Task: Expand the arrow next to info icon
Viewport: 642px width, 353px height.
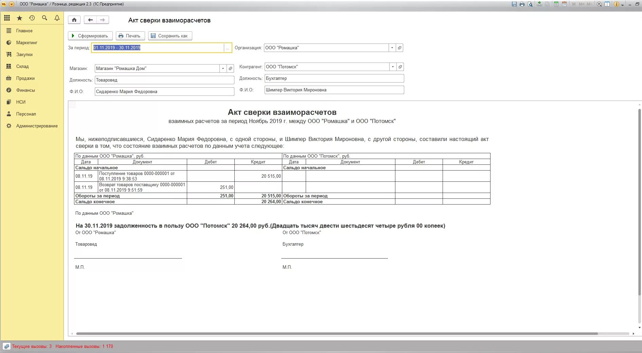Action: [622, 5]
